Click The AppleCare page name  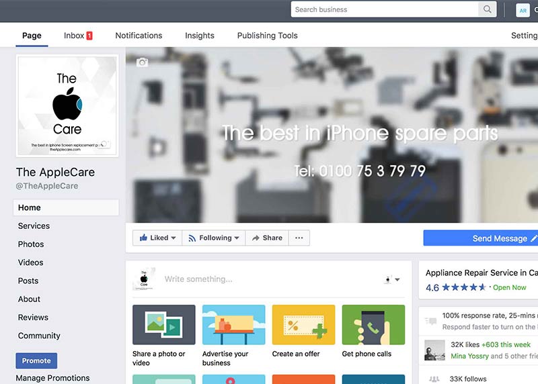[55, 173]
